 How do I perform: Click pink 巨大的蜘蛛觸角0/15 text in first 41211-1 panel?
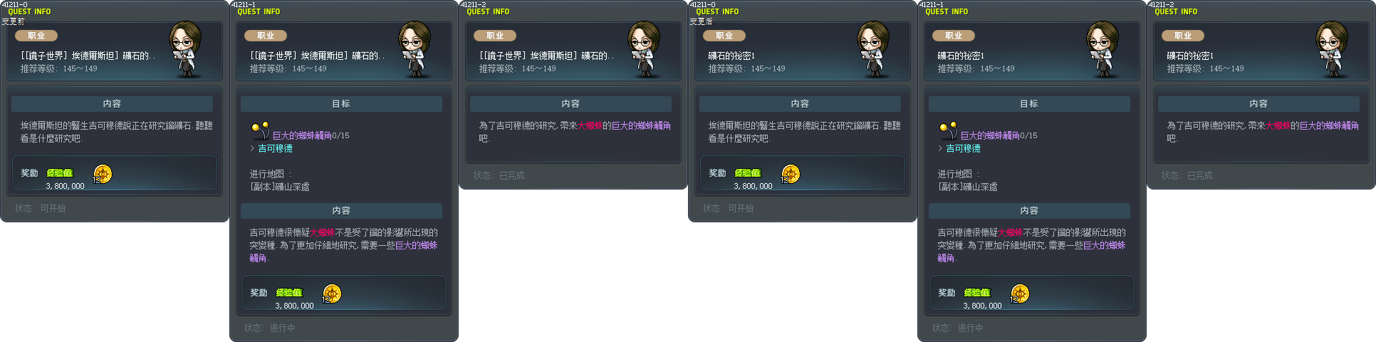coord(311,135)
